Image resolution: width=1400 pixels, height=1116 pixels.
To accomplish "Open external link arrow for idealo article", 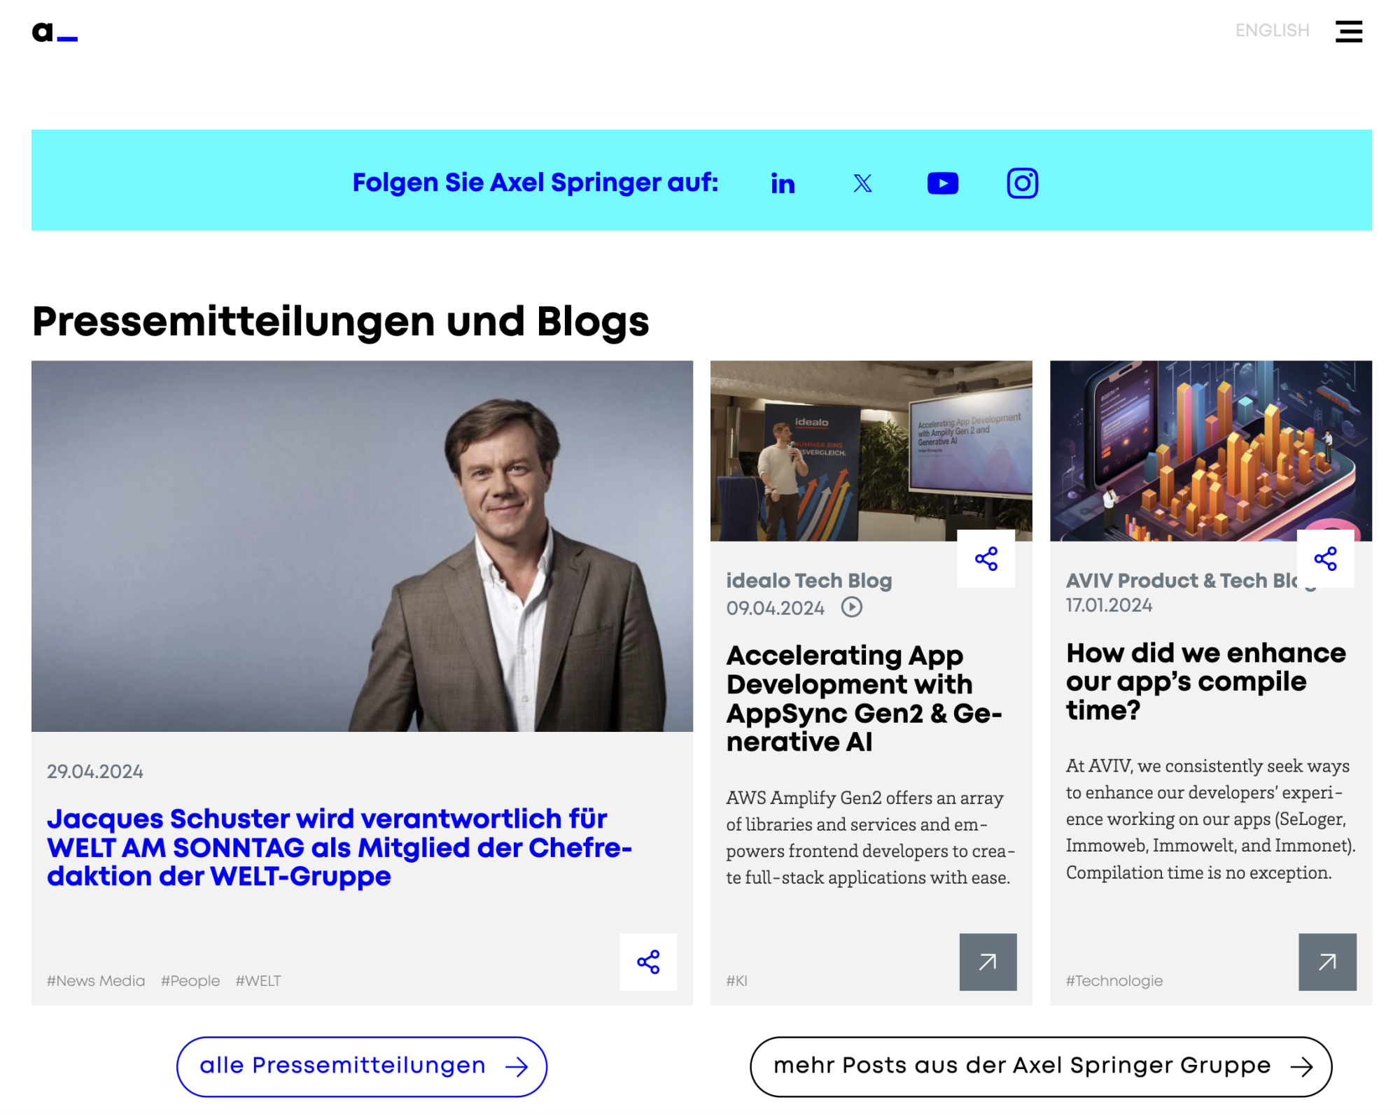I will tap(987, 961).
